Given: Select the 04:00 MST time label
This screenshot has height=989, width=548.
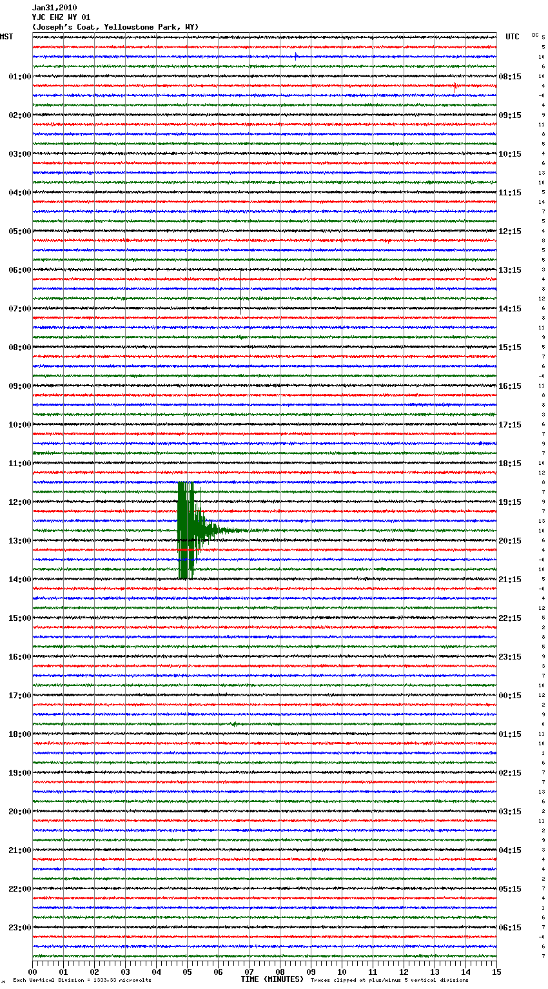Looking at the screenshot, I should [x=20, y=193].
